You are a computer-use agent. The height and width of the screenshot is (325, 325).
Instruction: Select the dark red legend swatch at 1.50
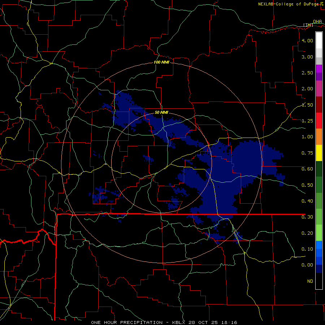click(319, 105)
